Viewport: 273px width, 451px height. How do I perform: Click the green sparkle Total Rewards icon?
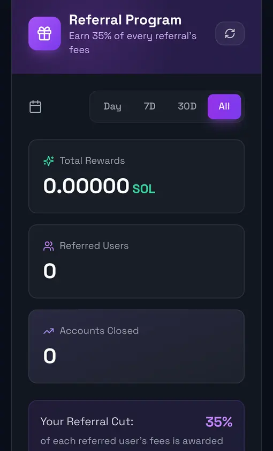click(x=49, y=161)
